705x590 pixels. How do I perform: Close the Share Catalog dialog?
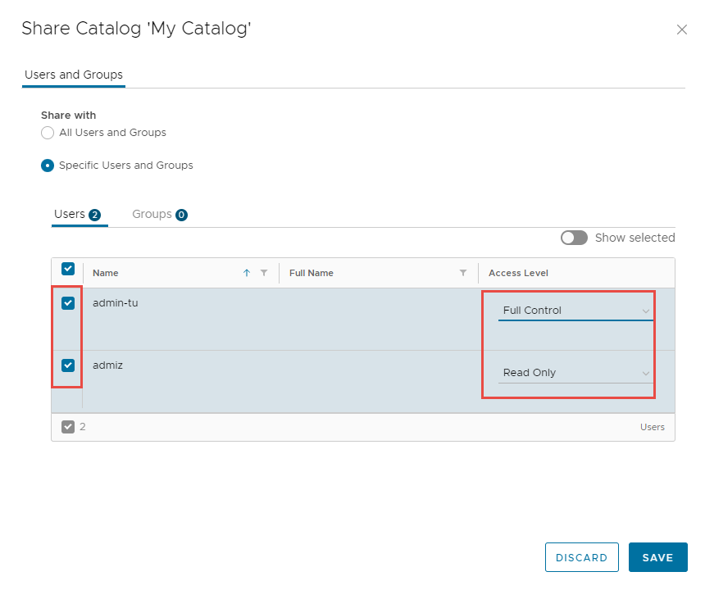[x=681, y=29]
